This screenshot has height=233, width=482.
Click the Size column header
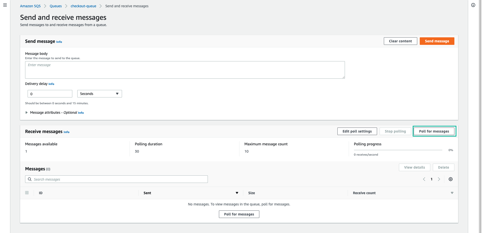pos(252,193)
